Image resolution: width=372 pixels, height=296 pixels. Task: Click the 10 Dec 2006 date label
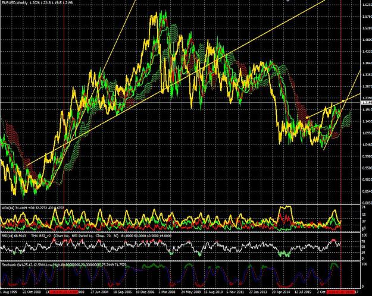tap(145, 292)
